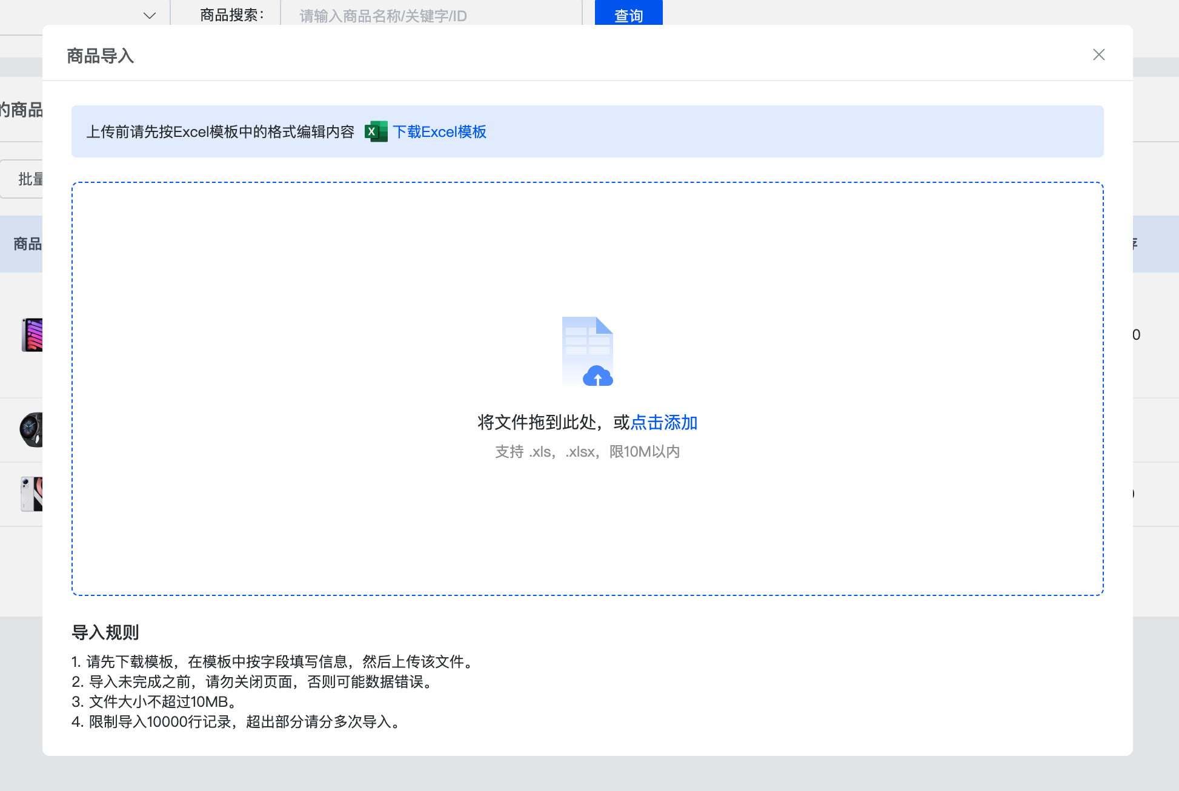Close the 商品导入 dialog with X
This screenshot has width=1179, height=791.
point(1098,55)
